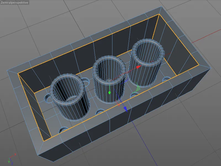Click the blue Z-axis arrow of the move gizmo
Screen dimensions: 221x166
(x=125, y=108)
